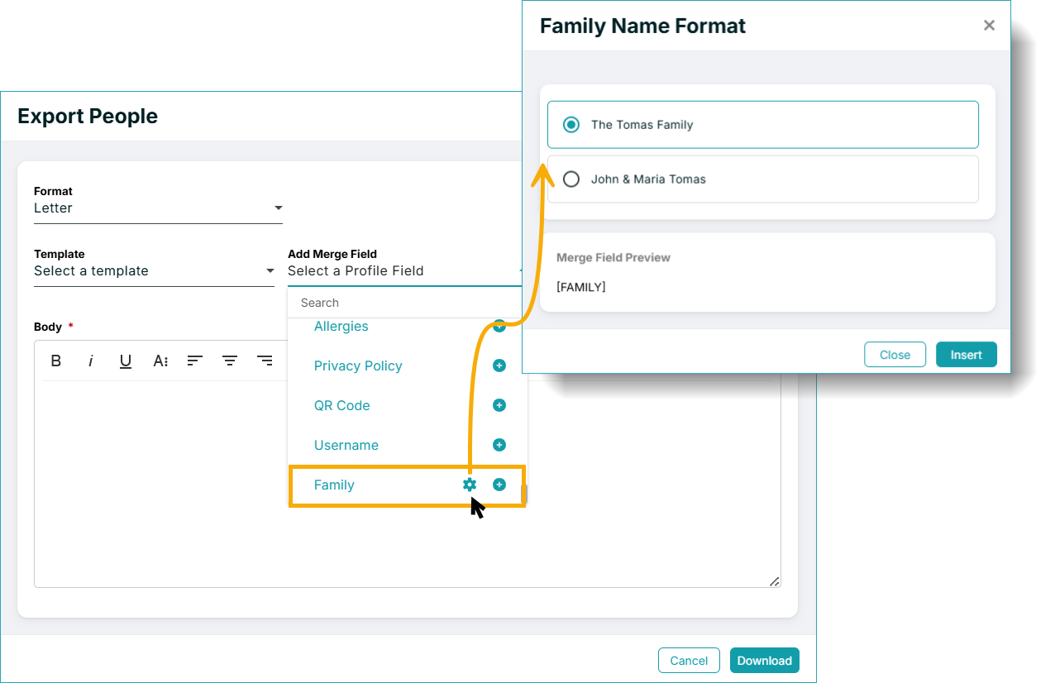1055x683 pixels.
Task: Open Family merge field gear settings
Action: coord(470,485)
